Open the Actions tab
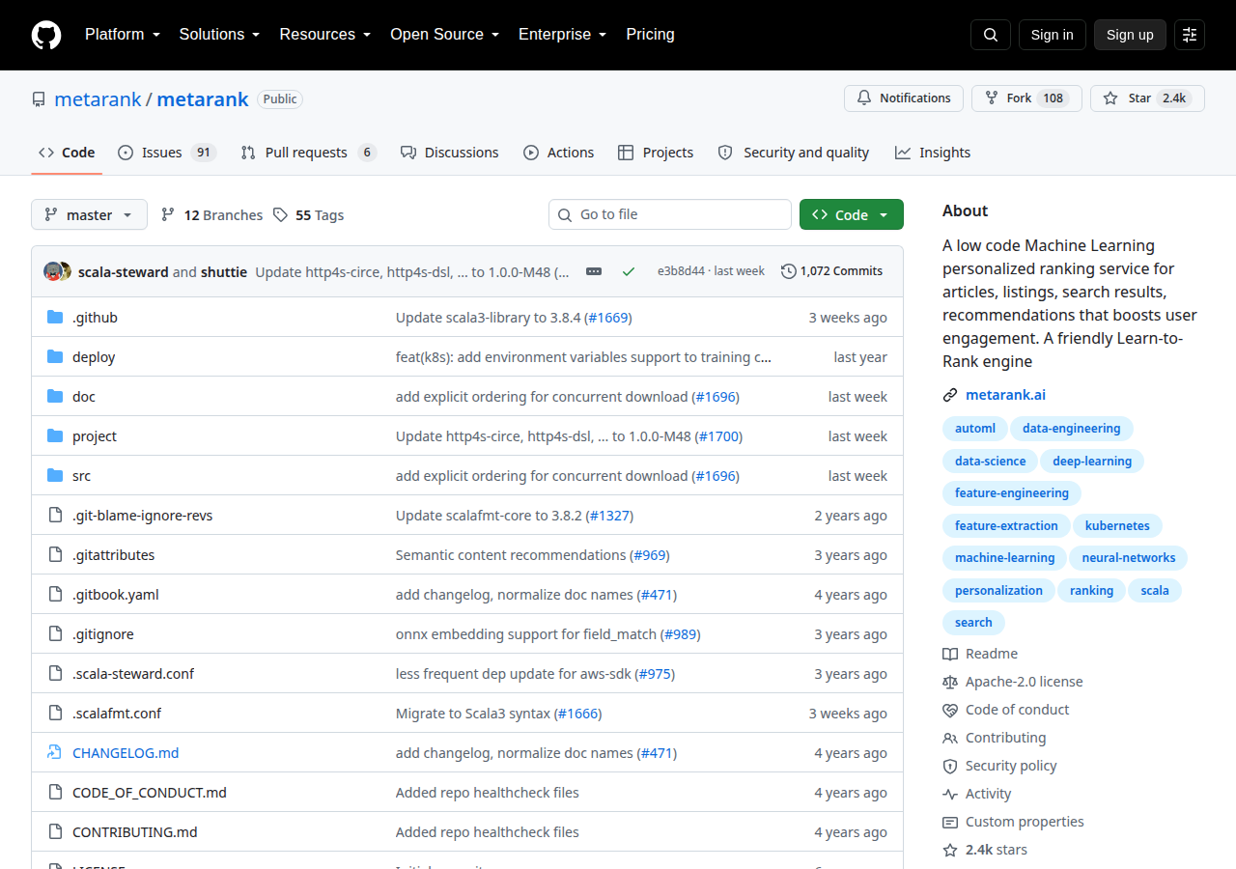The image size is (1236, 869). tap(559, 153)
